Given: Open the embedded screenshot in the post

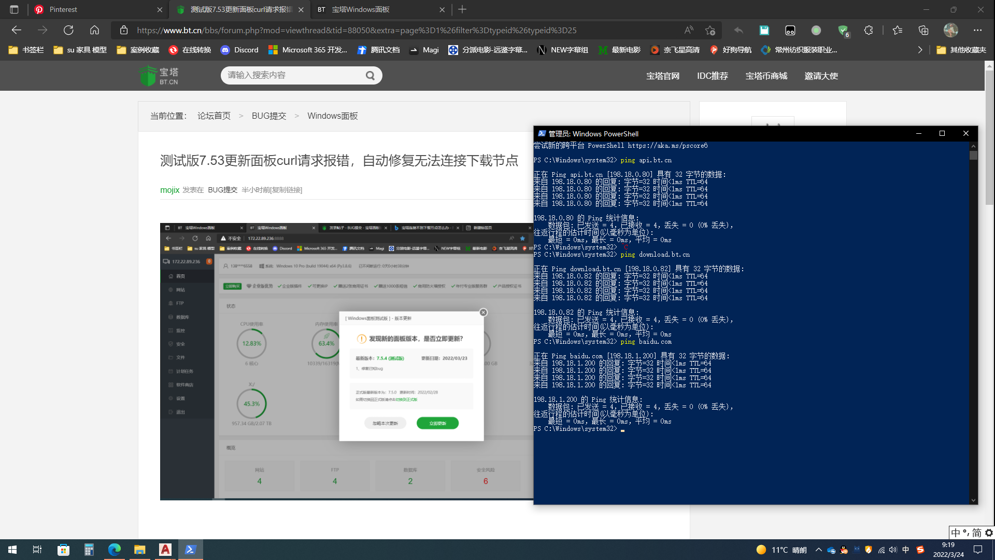Looking at the screenshot, I should [x=346, y=361].
